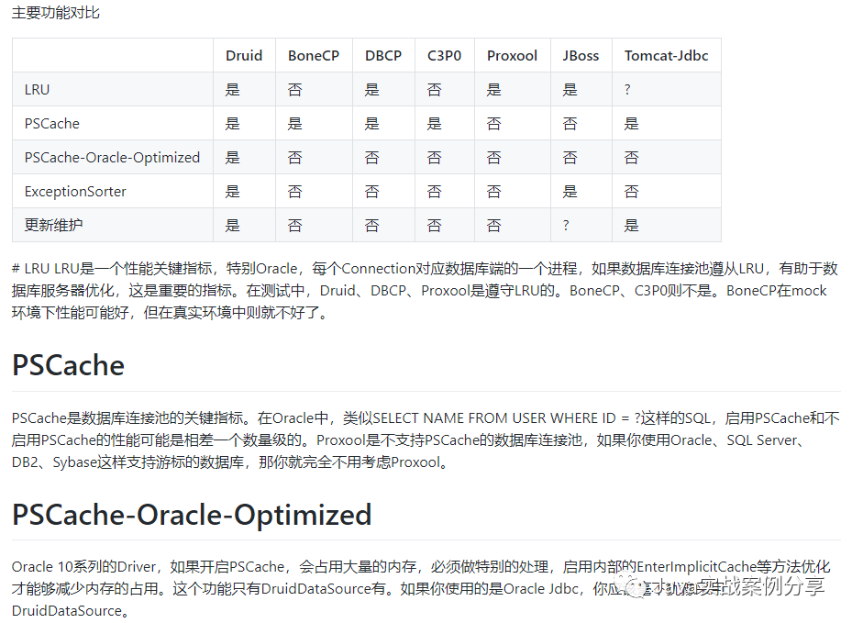Click the text SELECT NAME FROM USER WHERE ID
852x623 pixels.
coord(494,418)
